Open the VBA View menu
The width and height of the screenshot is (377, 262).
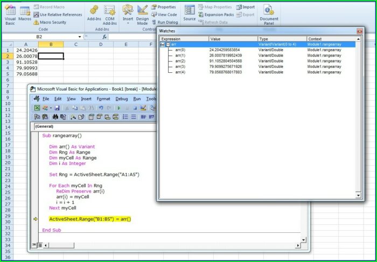click(71, 99)
